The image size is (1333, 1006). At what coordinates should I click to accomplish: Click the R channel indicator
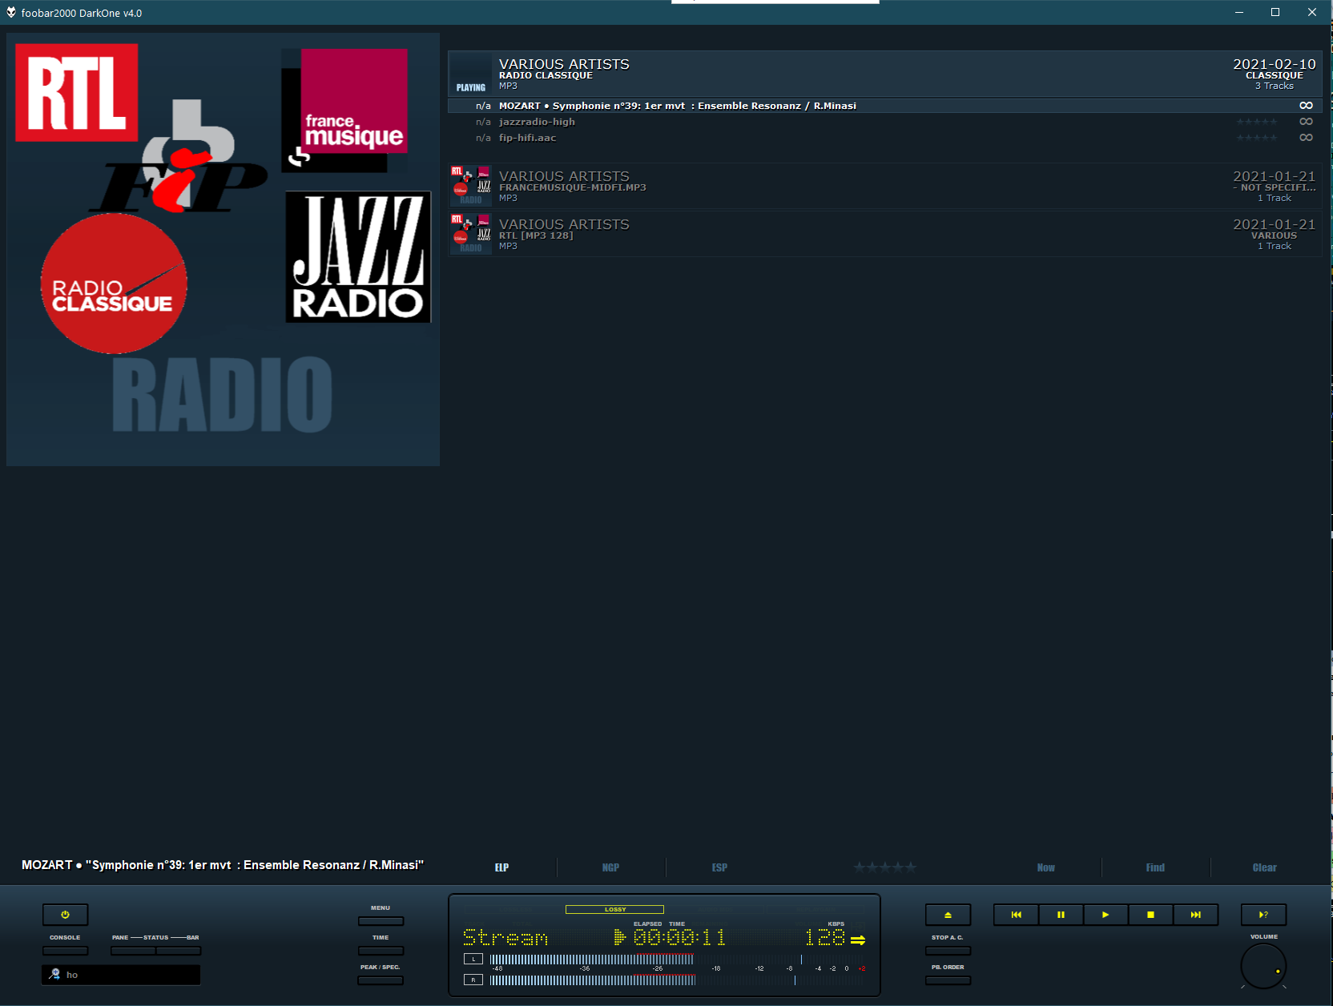point(473,980)
